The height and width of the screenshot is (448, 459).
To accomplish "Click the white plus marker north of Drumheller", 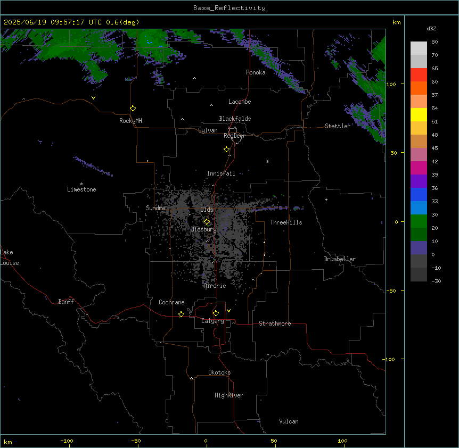I will pyautogui.click(x=326, y=200).
